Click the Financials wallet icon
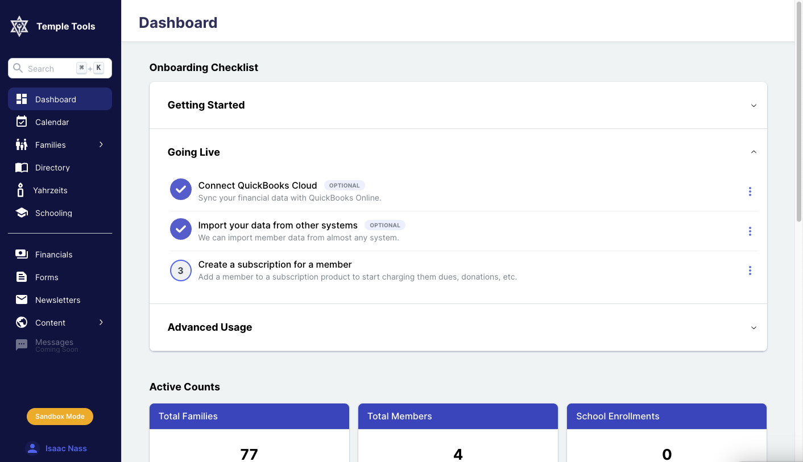Viewport: 803px width, 462px height. point(22,254)
